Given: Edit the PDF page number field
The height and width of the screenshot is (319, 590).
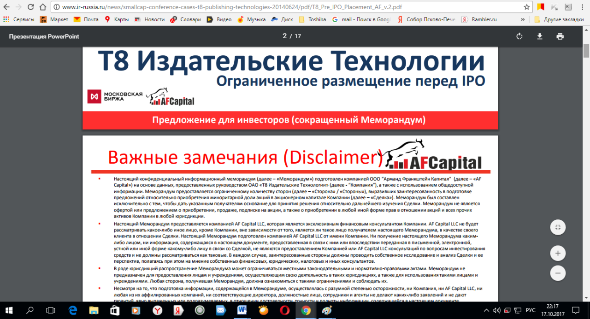Looking at the screenshot, I should tap(285, 36).
